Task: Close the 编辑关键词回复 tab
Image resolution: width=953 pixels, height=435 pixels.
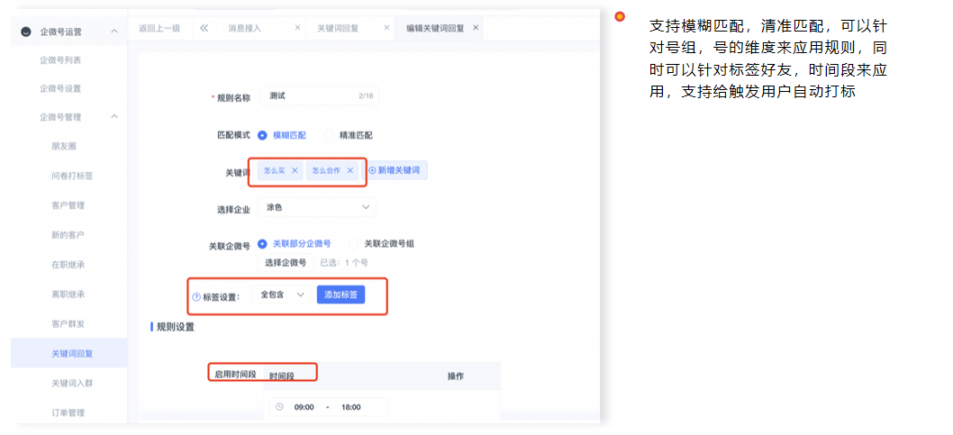Action: coord(476,28)
